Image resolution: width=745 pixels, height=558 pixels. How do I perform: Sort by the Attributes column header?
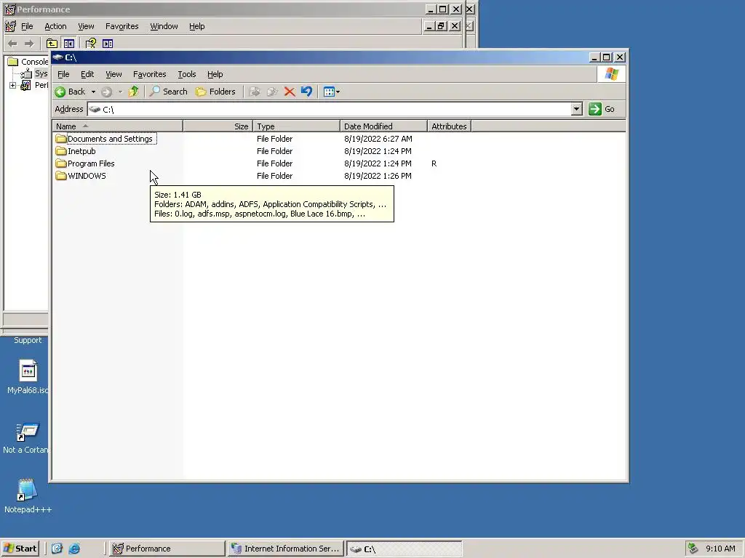click(x=449, y=126)
